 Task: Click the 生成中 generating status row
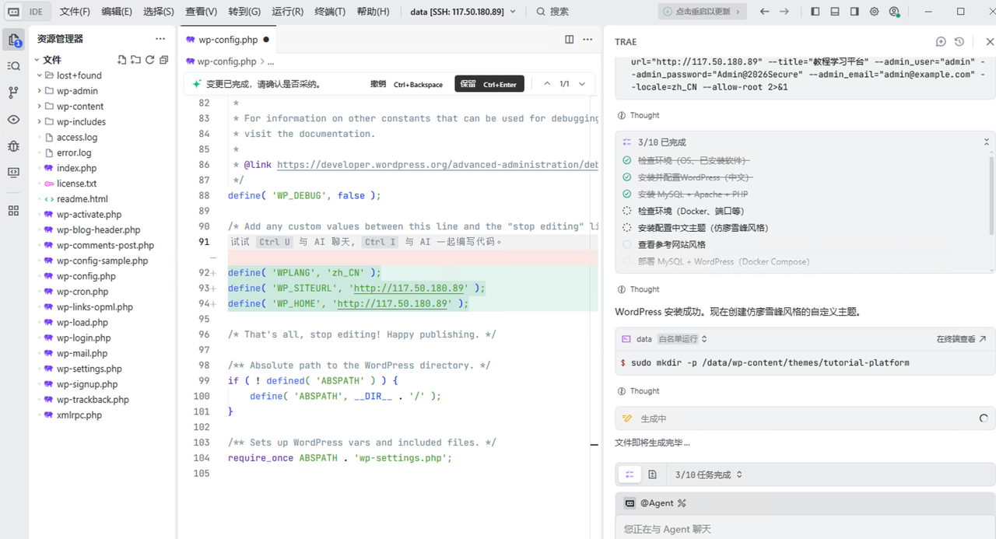point(805,418)
